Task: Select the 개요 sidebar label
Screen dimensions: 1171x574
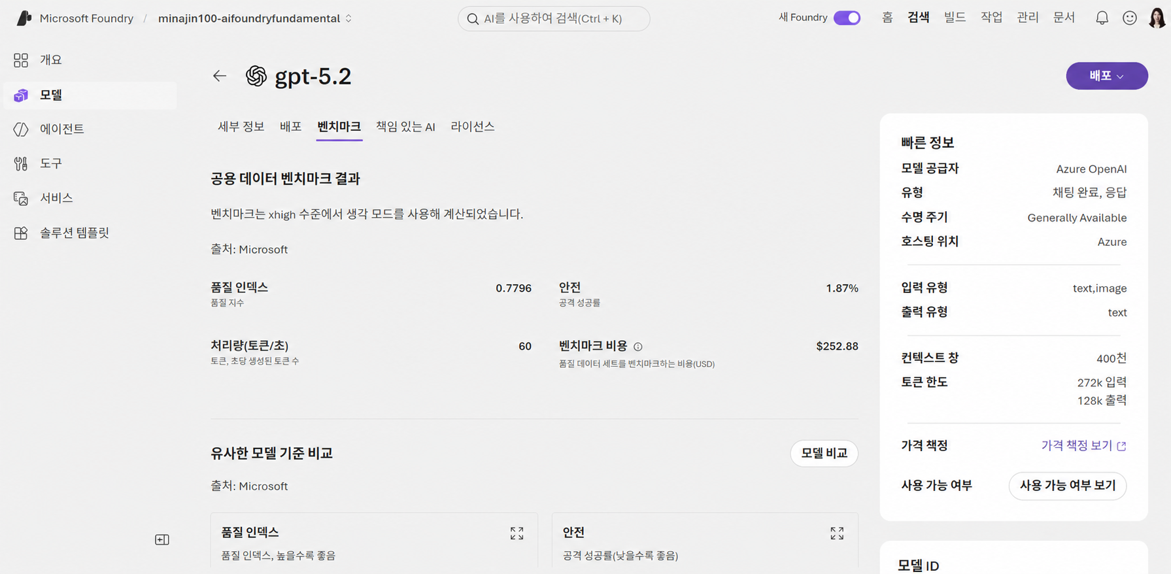Action: tap(51, 60)
